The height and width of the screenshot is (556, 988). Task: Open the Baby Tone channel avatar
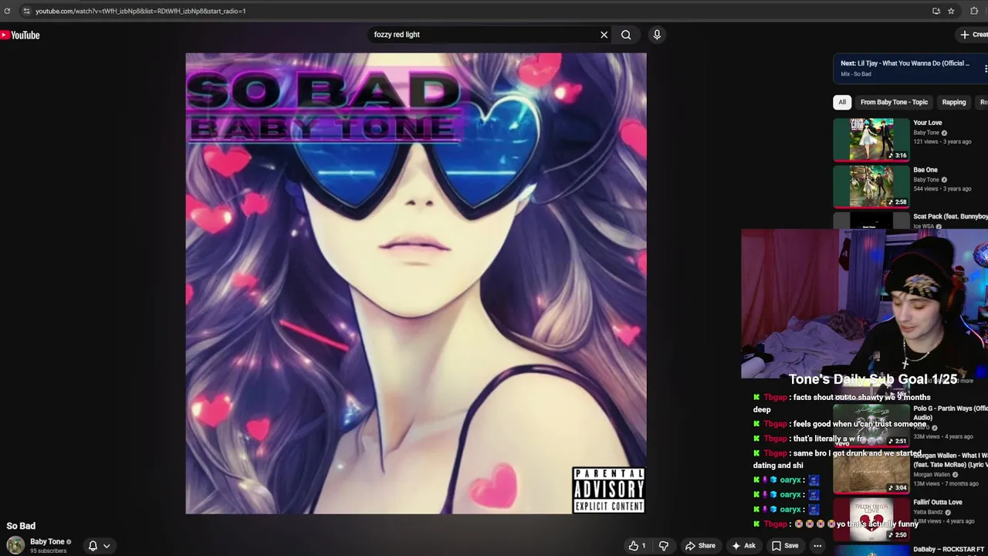pos(15,545)
